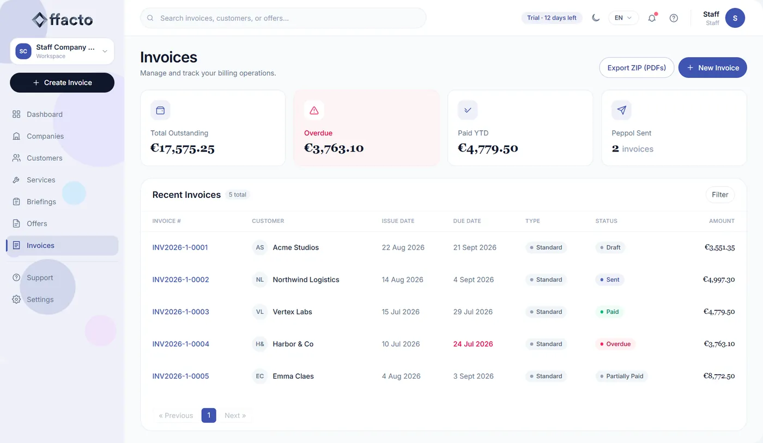Viewport: 763px width, 443px height.
Task: Open Customers in the sidebar
Action: (62, 158)
